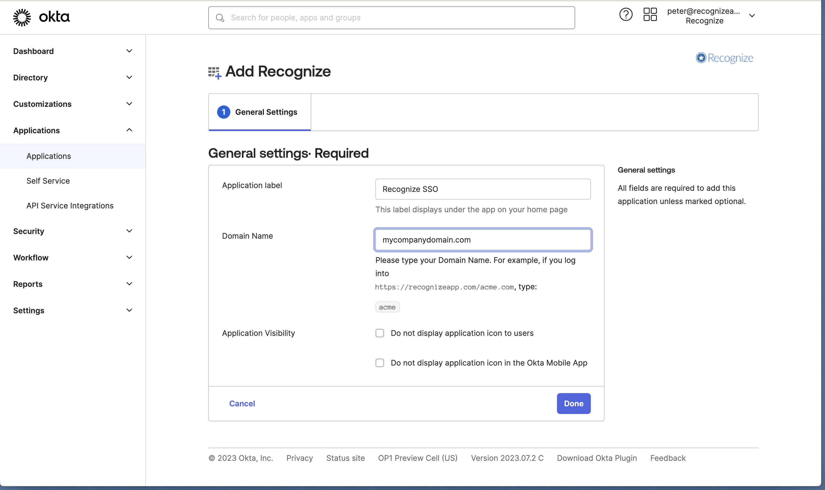The width and height of the screenshot is (825, 490).
Task: Open the Status site footer link
Action: [346, 458]
